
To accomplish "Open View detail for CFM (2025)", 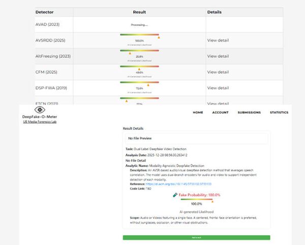I will point(218,72).
